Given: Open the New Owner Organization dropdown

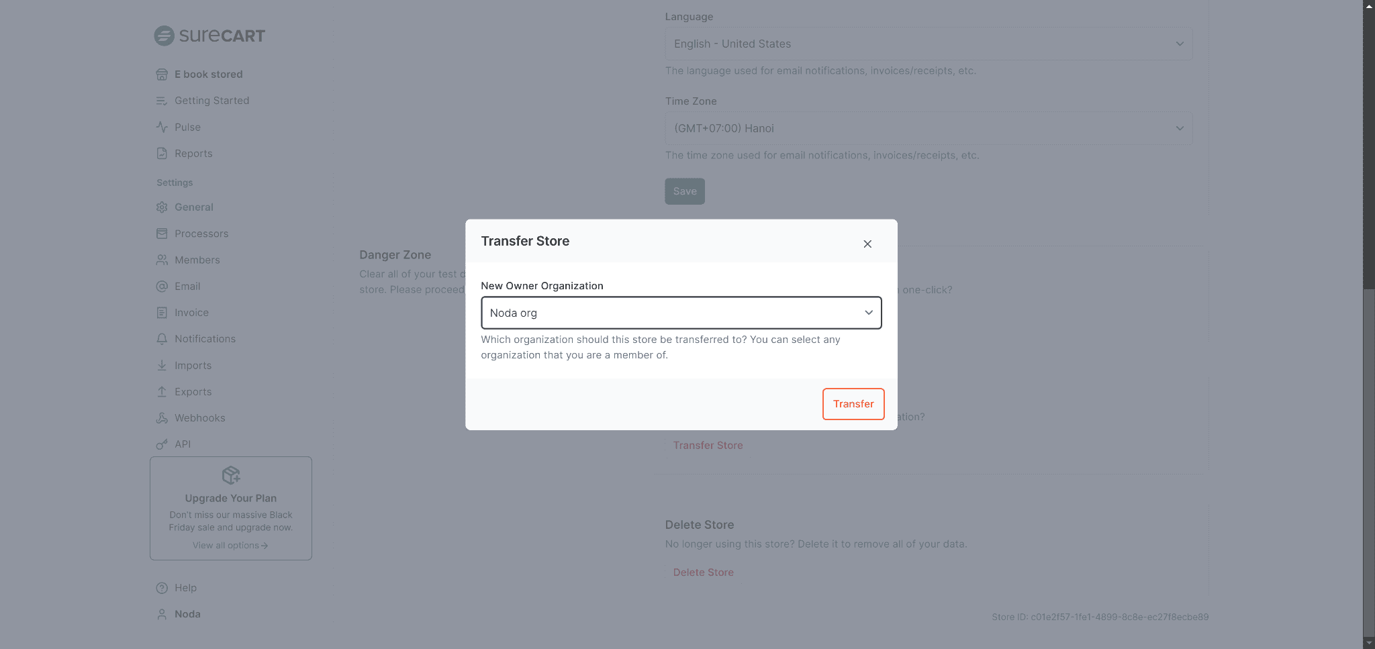Looking at the screenshot, I should tap(681, 313).
